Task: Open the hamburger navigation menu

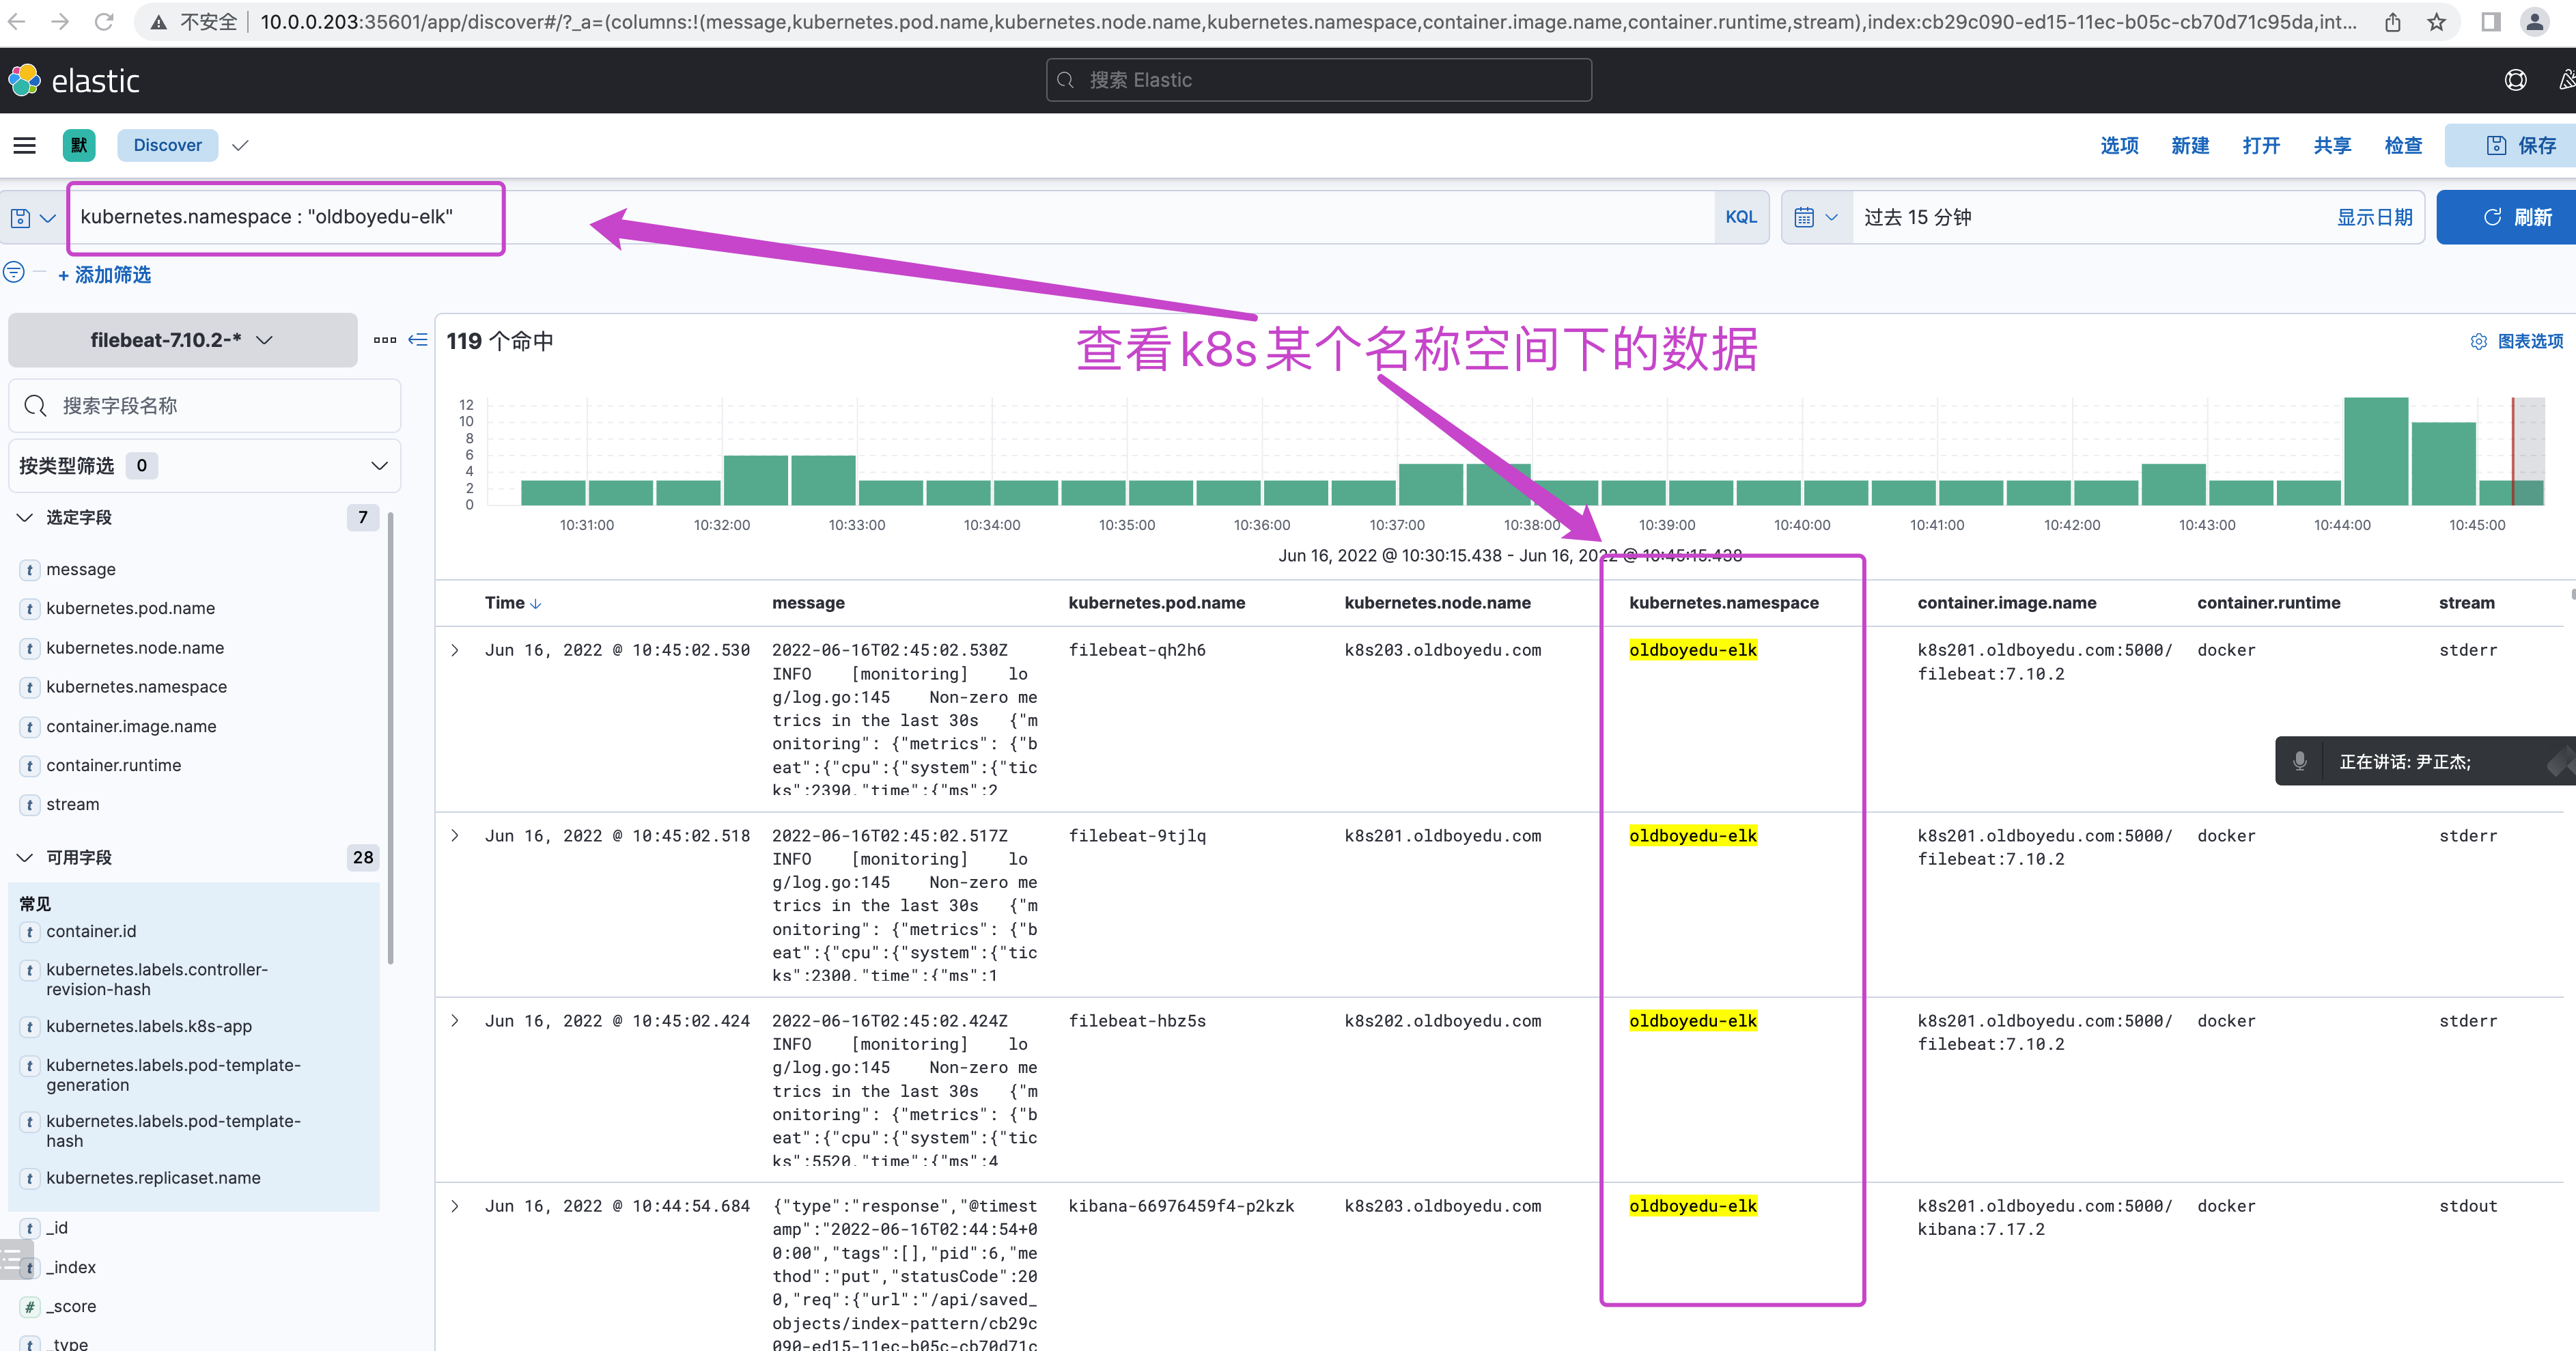Action: pyautogui.click(x=25, y=146)
